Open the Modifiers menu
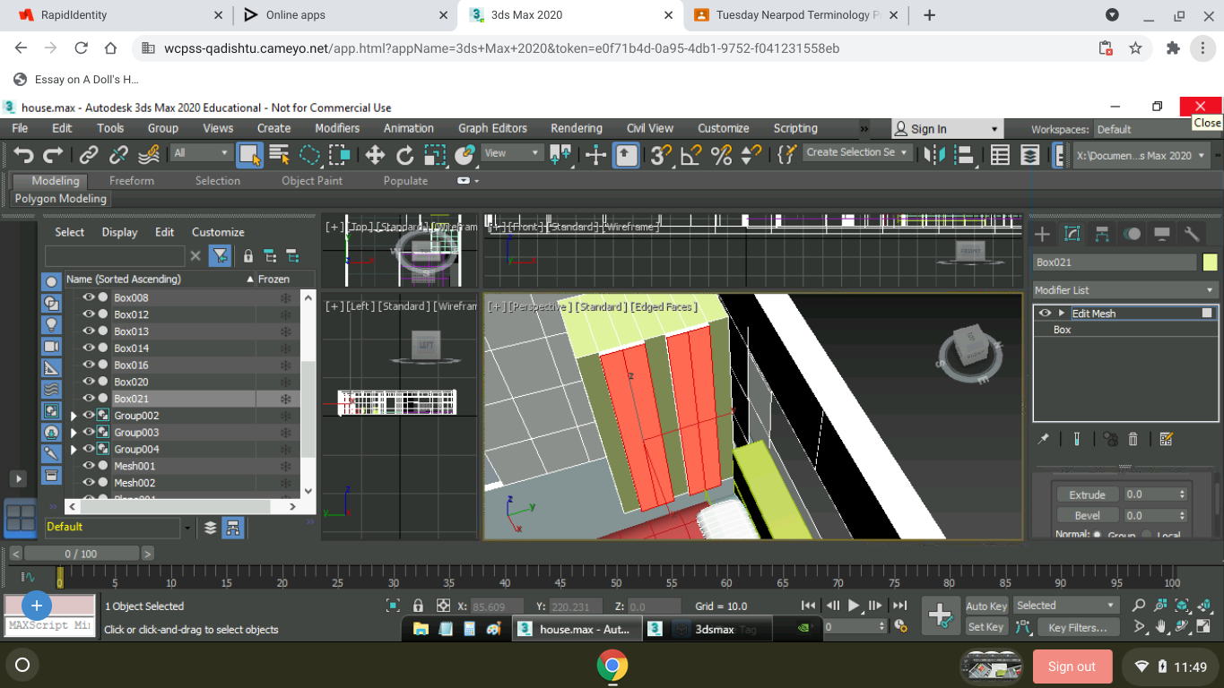The height and width of the screenshot is (688, 1224). pos(337,128)
